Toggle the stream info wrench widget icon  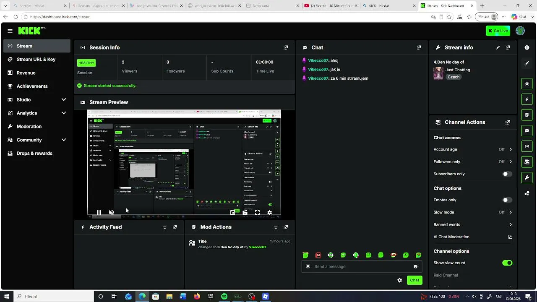point(527,178)
